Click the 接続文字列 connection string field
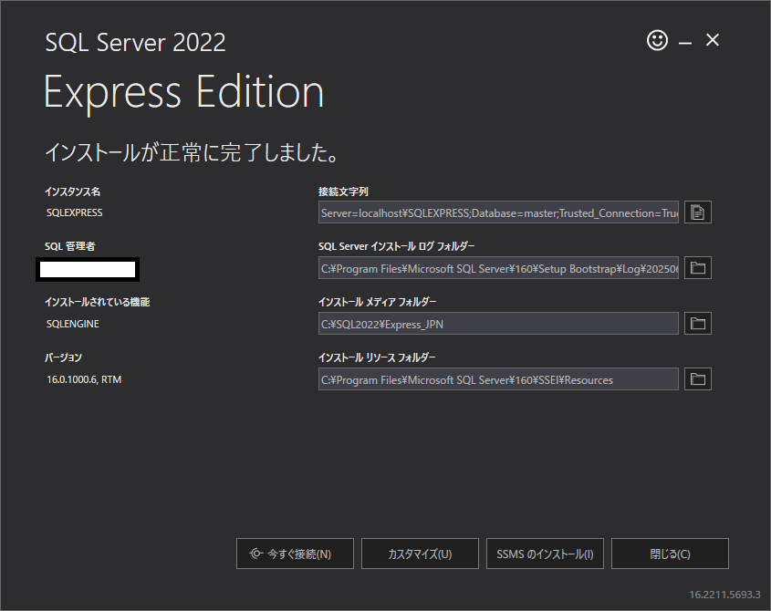 pyautogui.click(x=498, y=212)
